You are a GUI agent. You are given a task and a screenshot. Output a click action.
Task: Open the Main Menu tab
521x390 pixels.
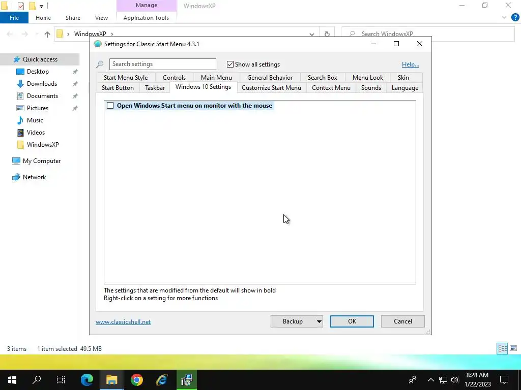(x=216, y=78)
